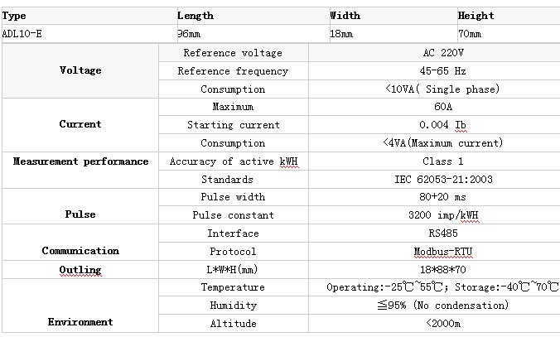Screen dimensions: 560x337
Task: Select the Starting current label
Action: click(x=233, y=125)
